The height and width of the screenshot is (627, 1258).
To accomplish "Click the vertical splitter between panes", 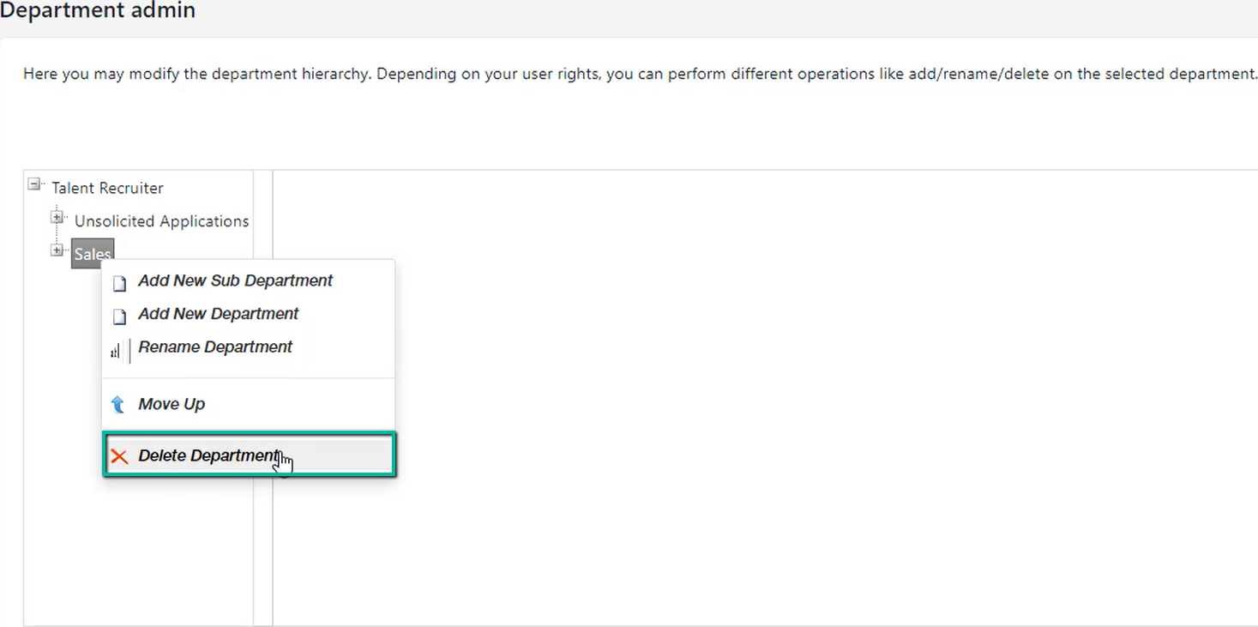I will click(263, 398).
